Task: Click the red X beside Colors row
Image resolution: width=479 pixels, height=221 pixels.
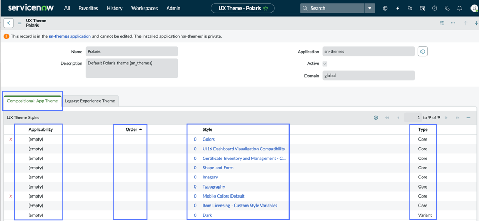Action: [x=11, y=139]
